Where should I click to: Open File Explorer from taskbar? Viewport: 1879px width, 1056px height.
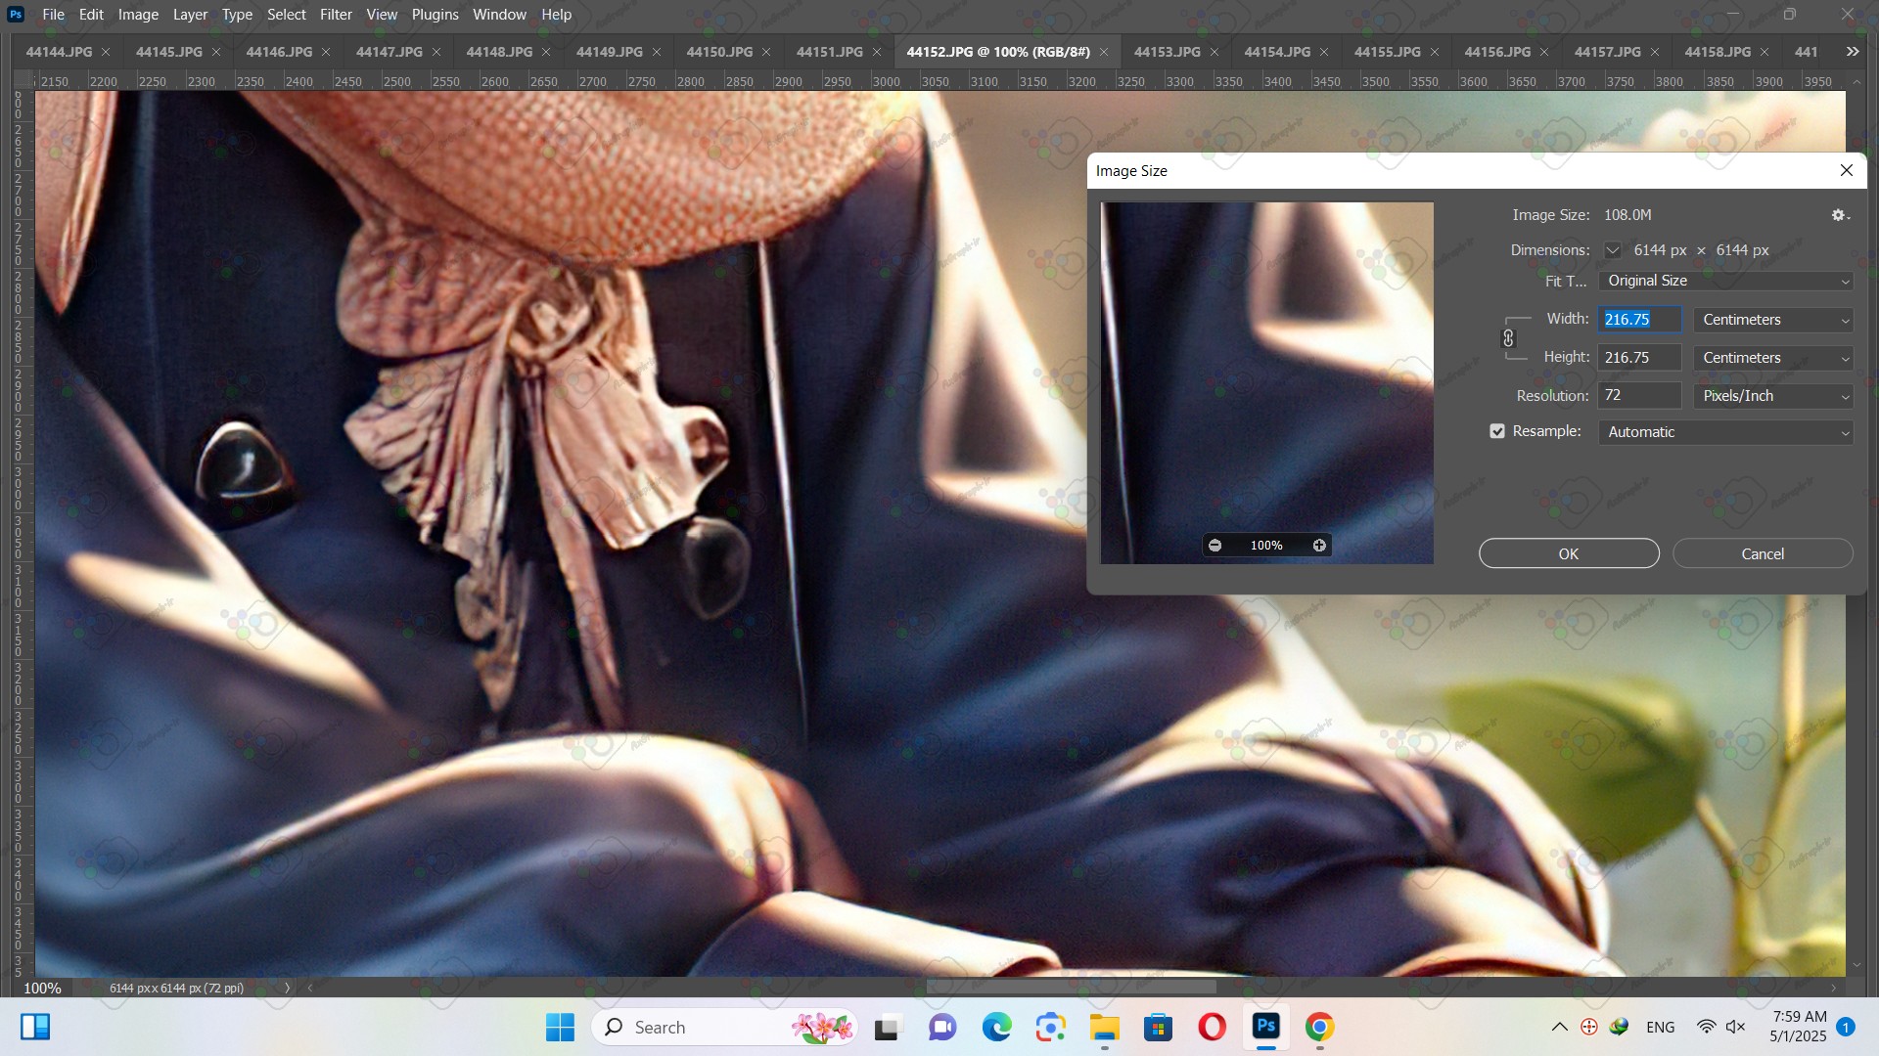click(1105, 1027)
